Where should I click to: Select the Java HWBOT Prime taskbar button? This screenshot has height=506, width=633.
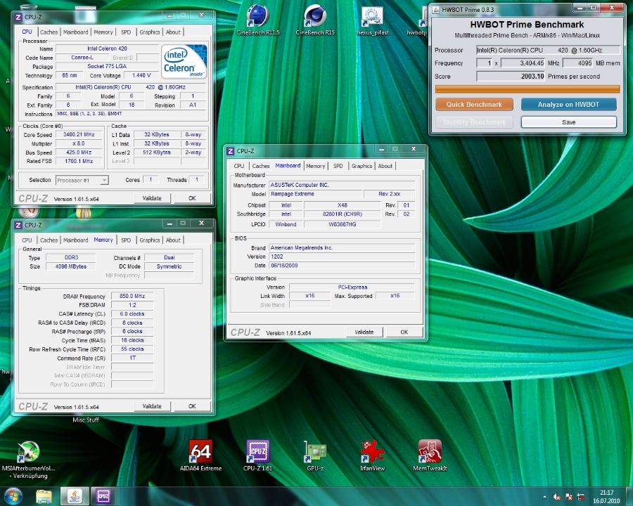pos(75,496)
